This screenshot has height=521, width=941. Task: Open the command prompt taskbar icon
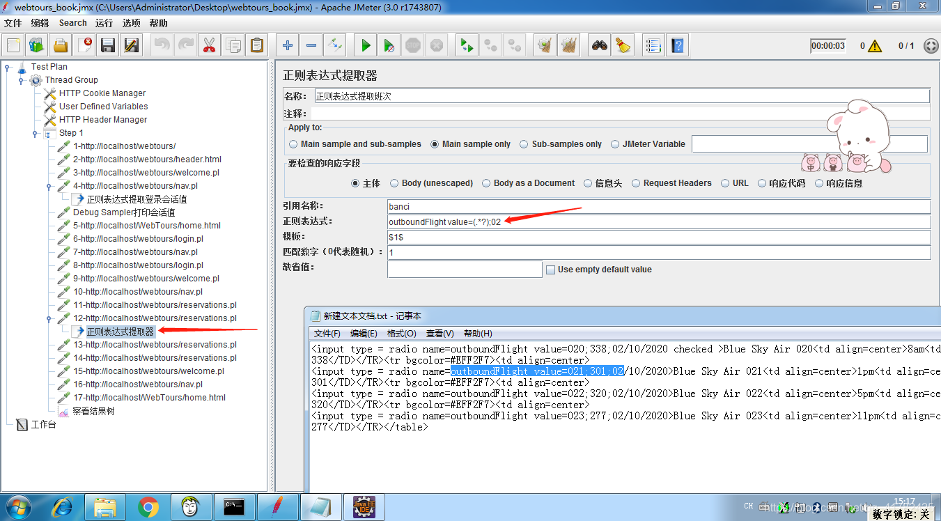[x=234, y=508]
